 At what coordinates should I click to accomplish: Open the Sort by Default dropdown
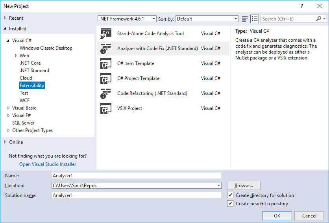pyautogui.click(x=207, y=19)
